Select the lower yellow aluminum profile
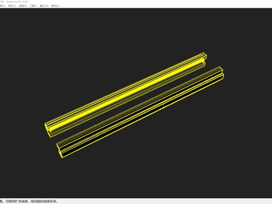Viewport: 272px width, 204px height. tap(141, 112)
